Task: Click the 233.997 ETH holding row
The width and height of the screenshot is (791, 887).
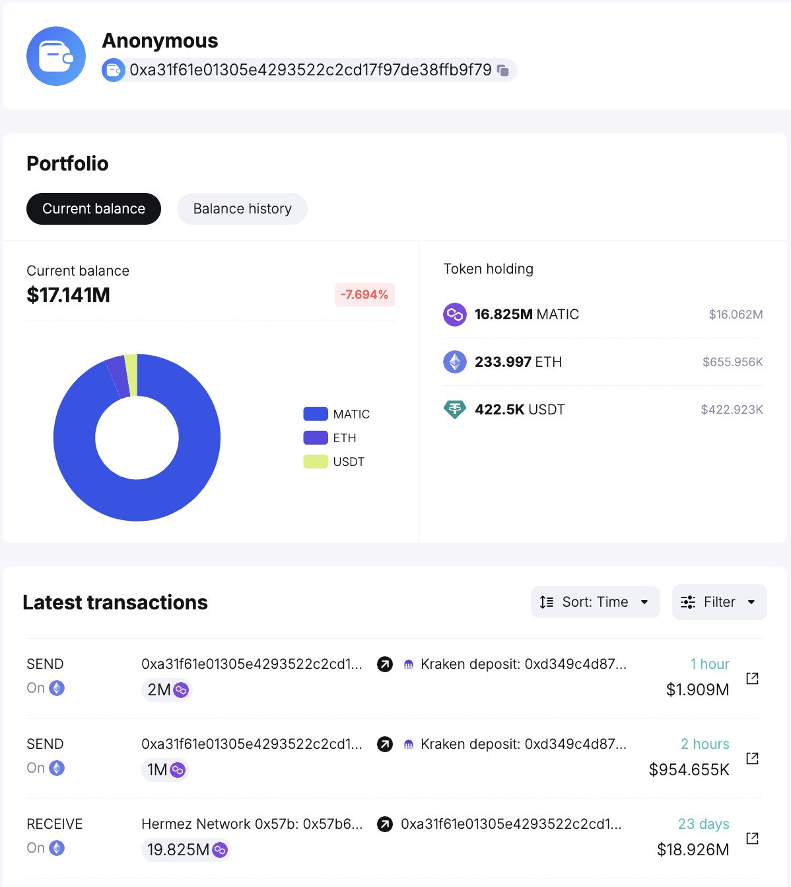Action: click(x=603, y=362)
